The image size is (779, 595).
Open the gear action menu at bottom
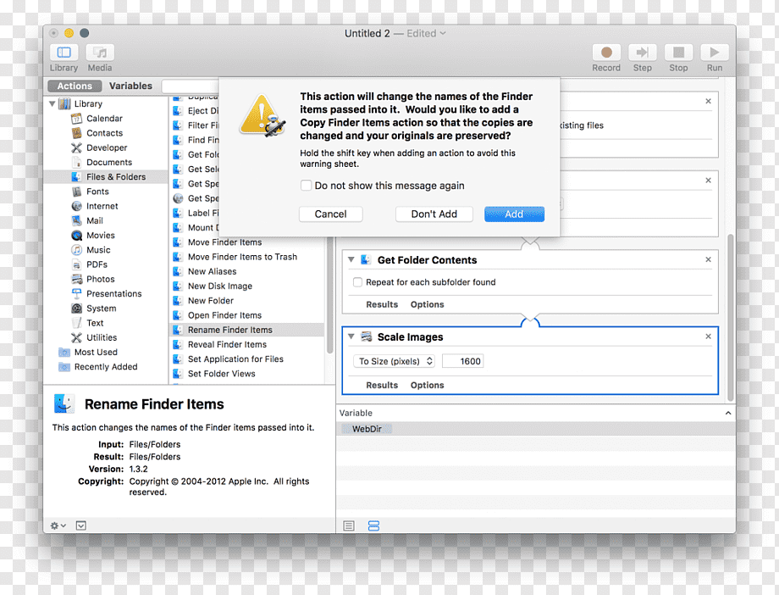tap(58, 525)
